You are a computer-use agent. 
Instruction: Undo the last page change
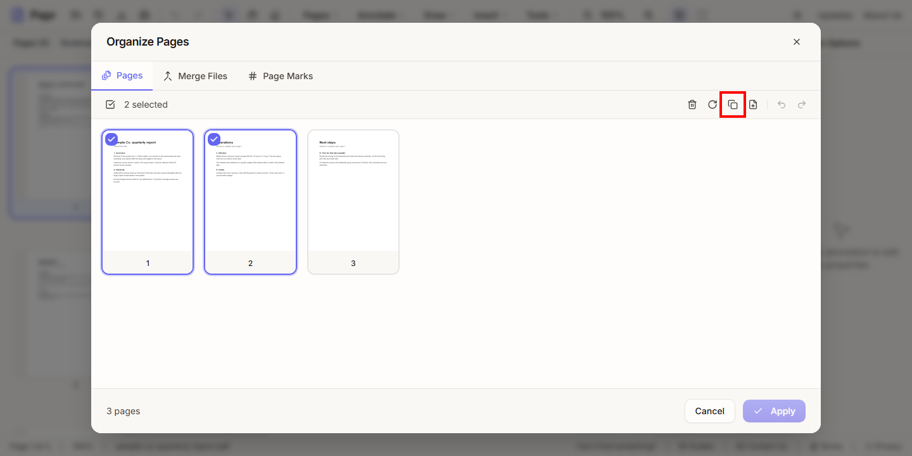(782, 104)
